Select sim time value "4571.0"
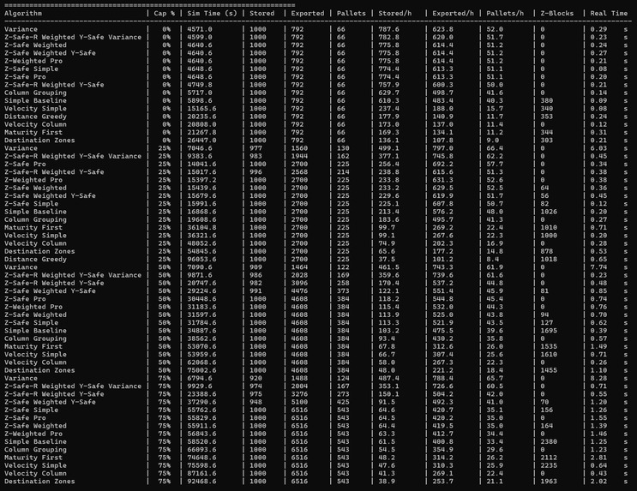 pyautogui.click(x=200, y=29)
